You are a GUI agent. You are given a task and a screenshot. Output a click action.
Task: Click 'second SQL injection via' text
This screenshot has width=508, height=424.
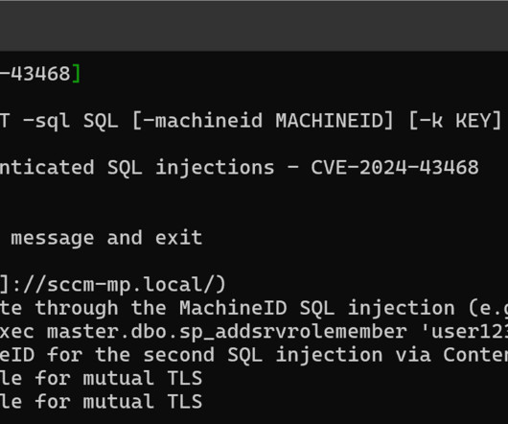pyautogui.click(x=287, y=355)
